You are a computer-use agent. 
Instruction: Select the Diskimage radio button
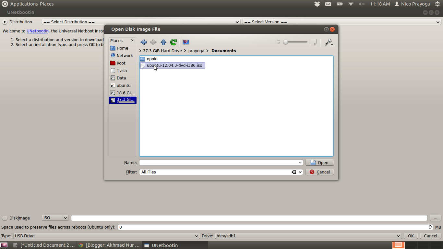pyautogui.click(x=5, y=218)
